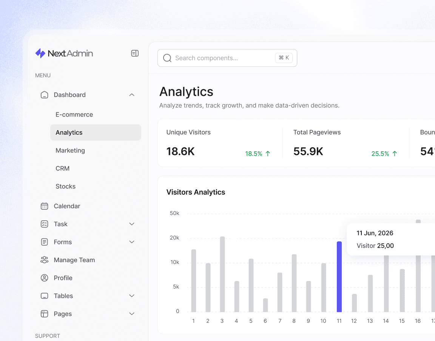Click the green arrow beside 18.5%
The height and width of the screenshot is (341, 435).
[268, 154]
